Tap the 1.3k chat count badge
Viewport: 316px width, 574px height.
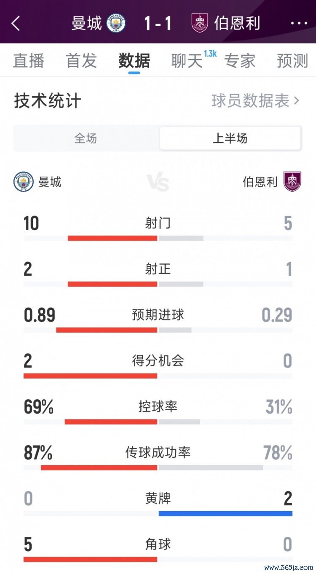210,54
